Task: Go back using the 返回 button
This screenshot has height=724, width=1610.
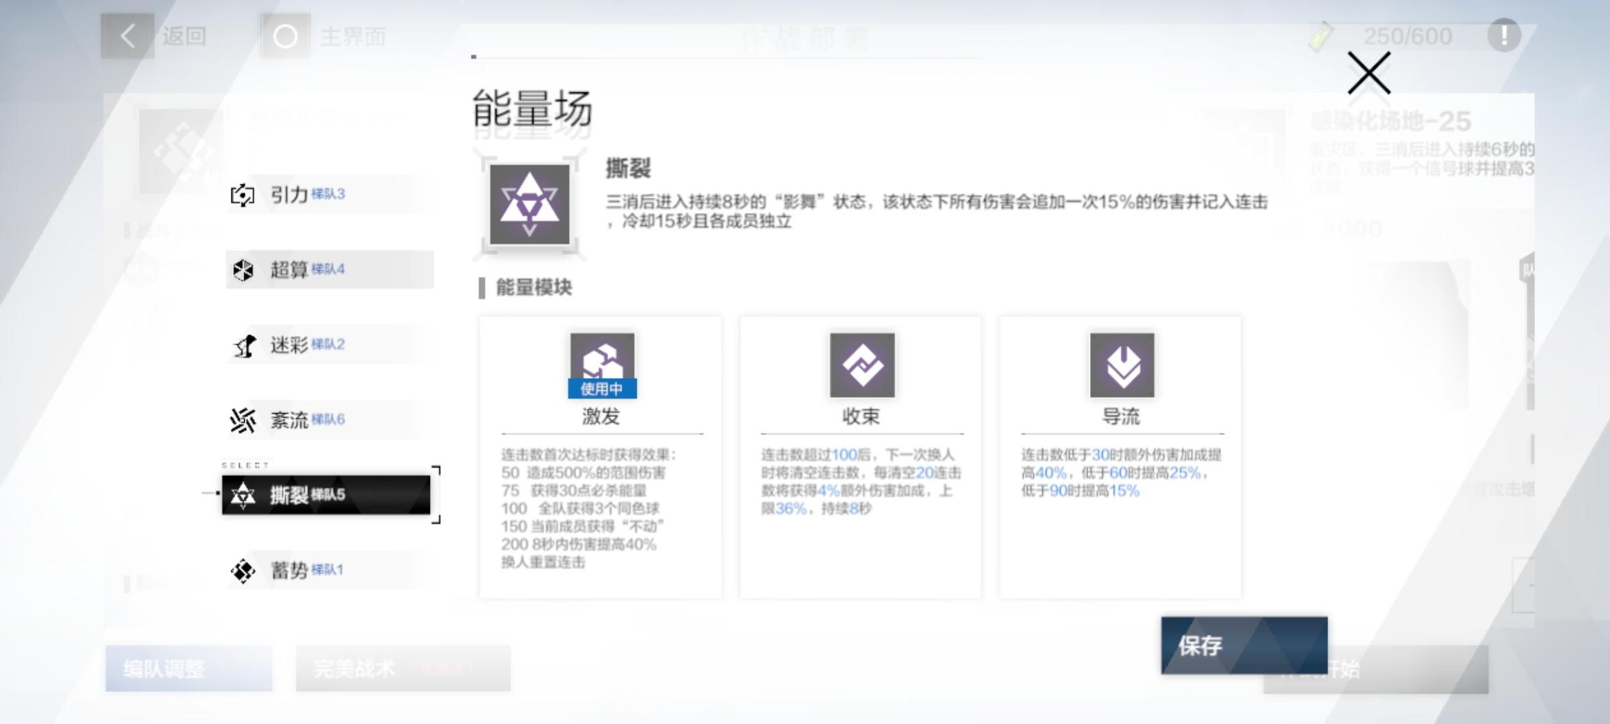Action: pyautogui.click(x=154, y=36)
